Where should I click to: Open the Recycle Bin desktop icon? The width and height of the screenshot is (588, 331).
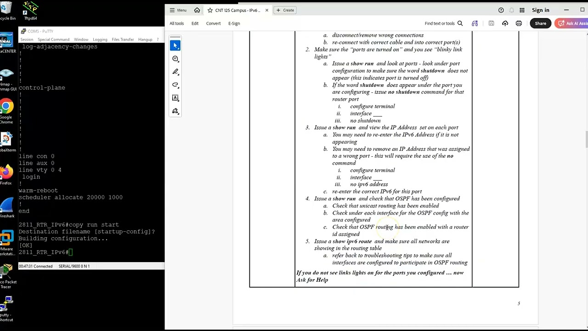point(6,11)
